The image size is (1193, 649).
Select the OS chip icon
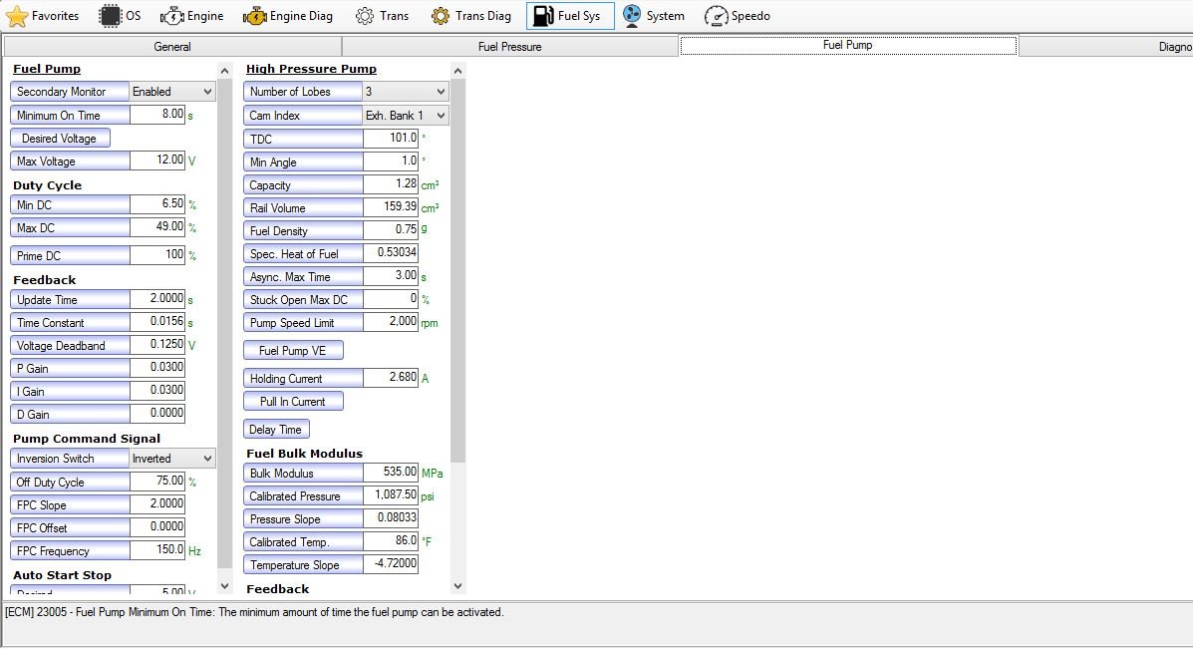(x=111, y=15)
